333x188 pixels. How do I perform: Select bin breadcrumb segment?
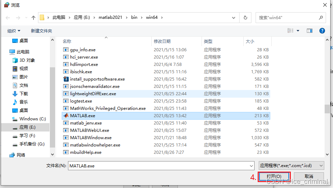pyautogui.click(x=134, y=17)
